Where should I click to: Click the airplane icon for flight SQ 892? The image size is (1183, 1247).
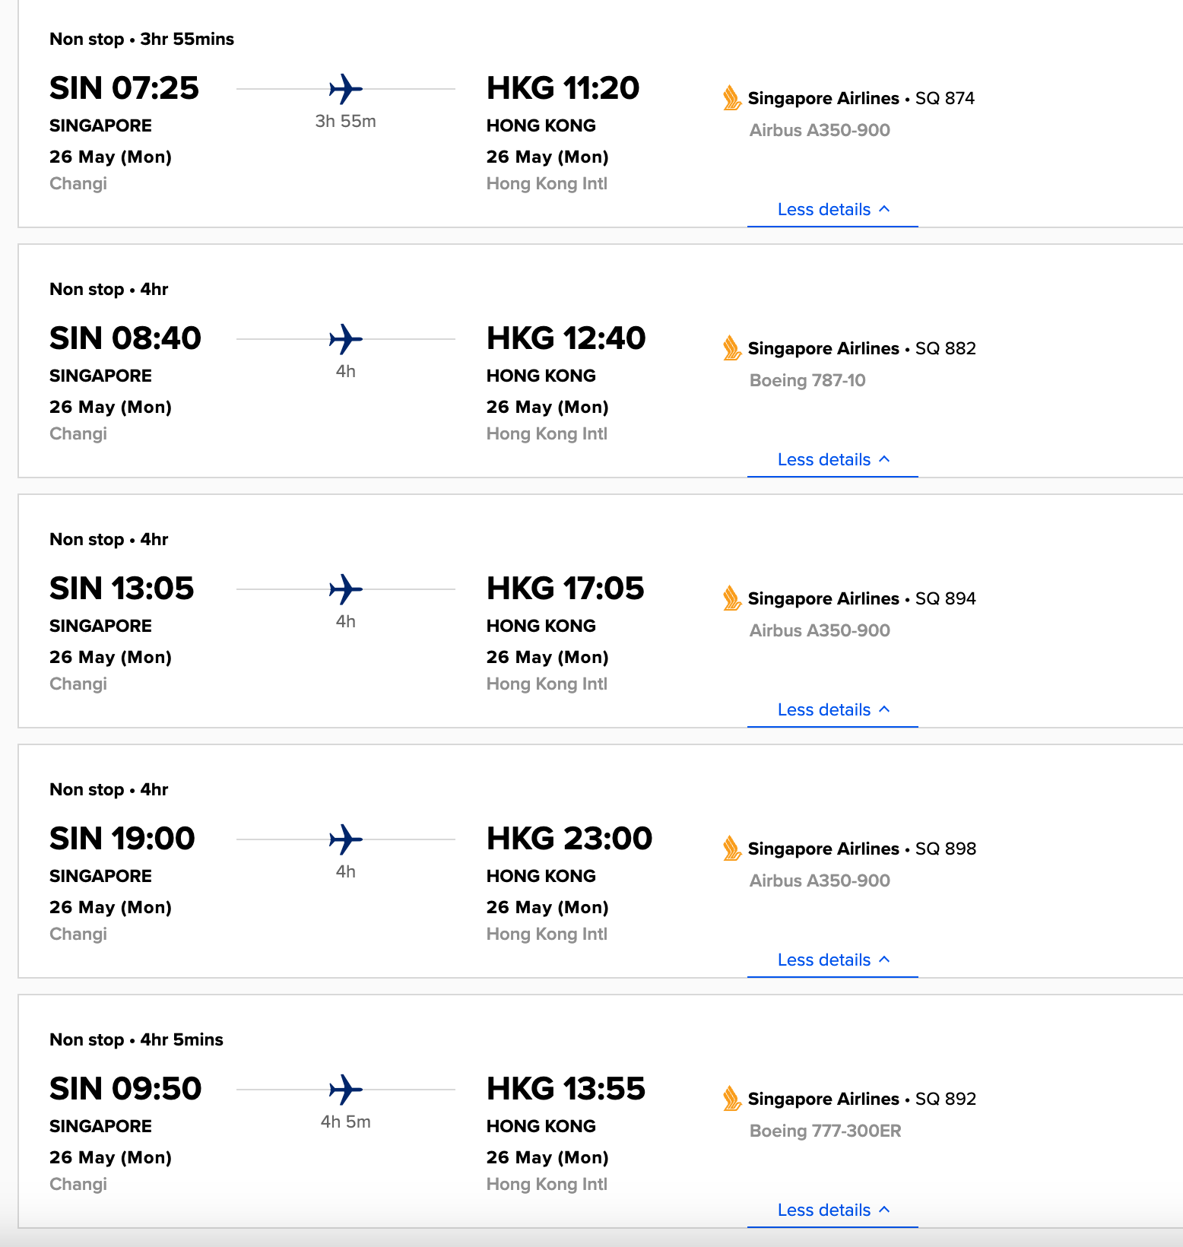point(346,1090)
